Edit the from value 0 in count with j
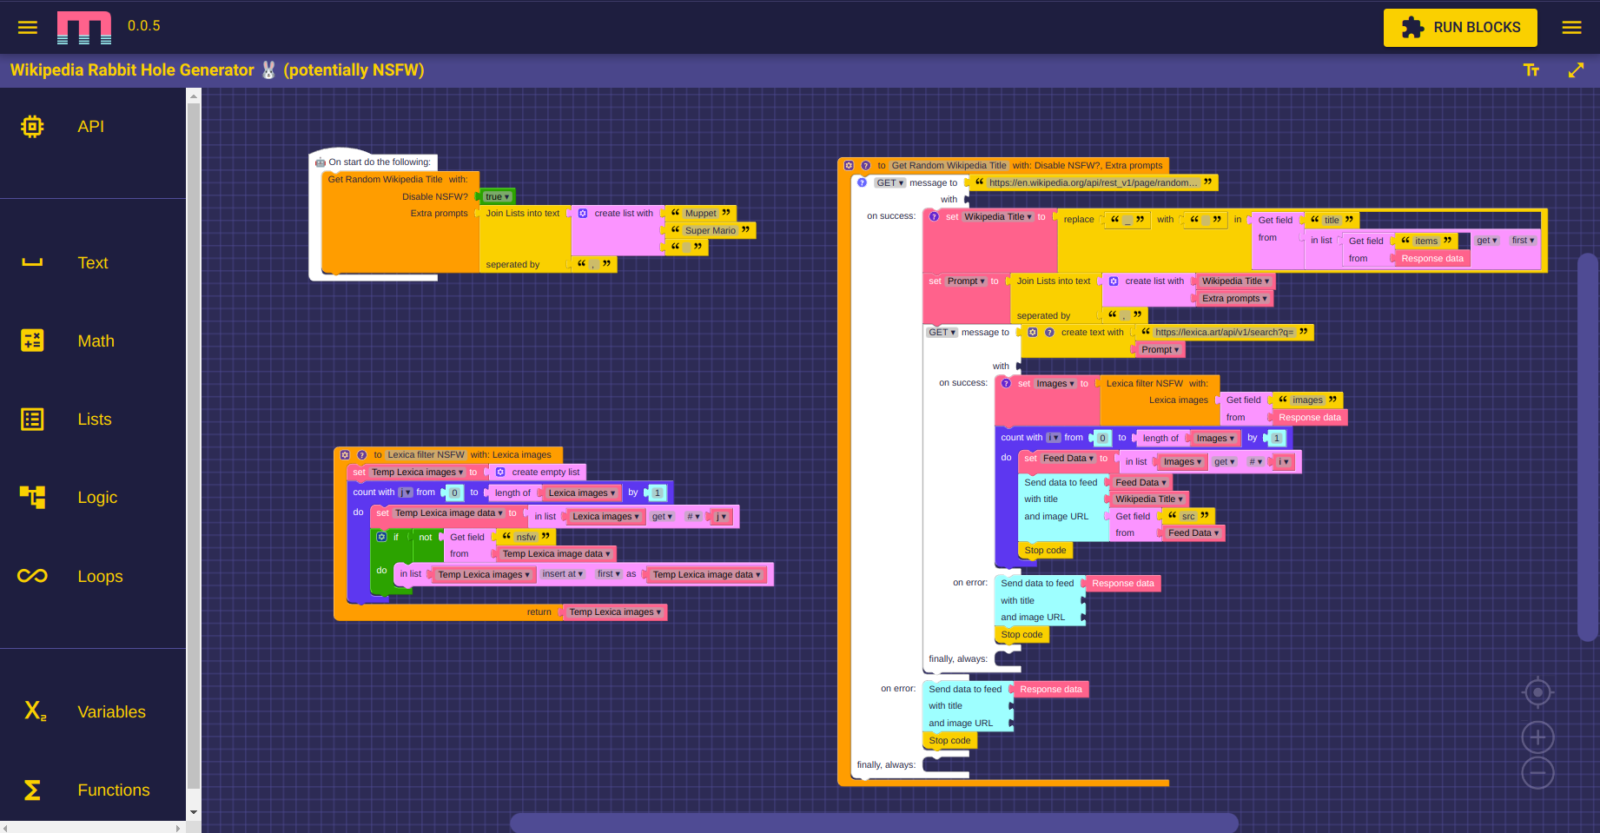 [x=454, y=493]
